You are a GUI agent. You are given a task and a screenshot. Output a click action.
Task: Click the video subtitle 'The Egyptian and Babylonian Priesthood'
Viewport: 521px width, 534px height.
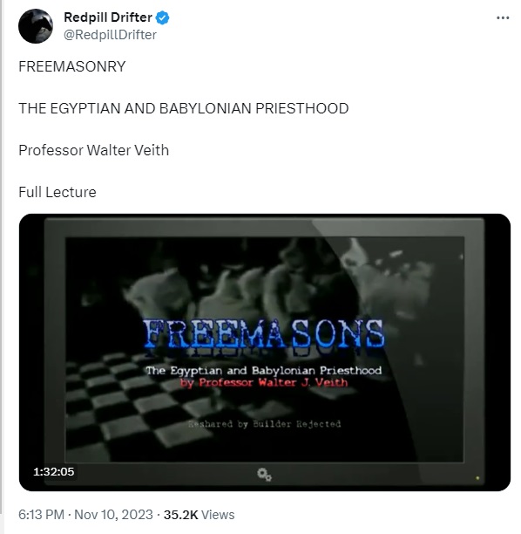pos(264,370)
